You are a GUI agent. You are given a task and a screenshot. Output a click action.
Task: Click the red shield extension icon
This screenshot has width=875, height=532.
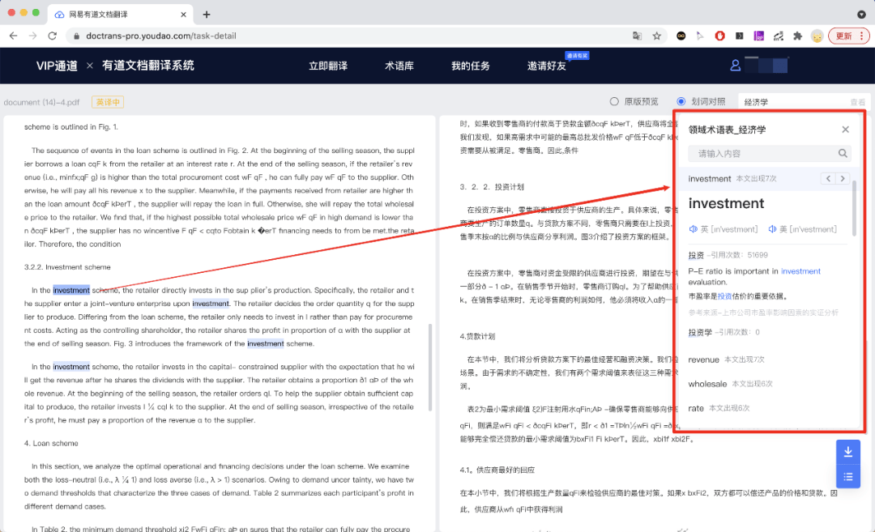pyautogui.click(x=720, y=36)
